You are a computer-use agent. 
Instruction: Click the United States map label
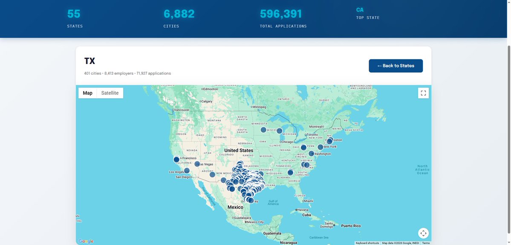[239, 150]
